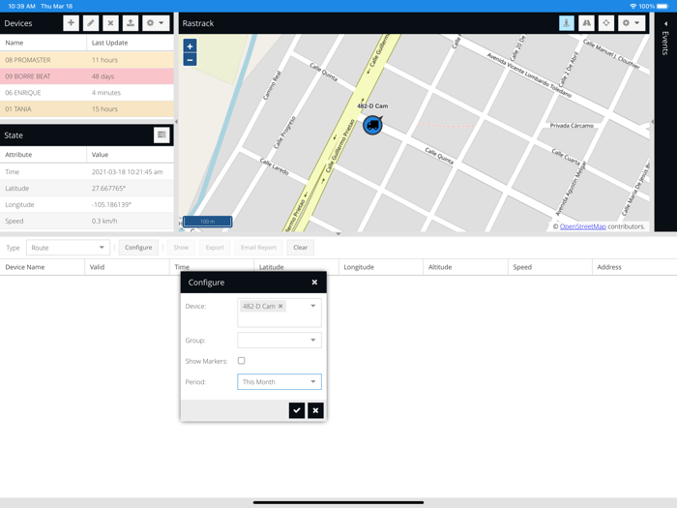This screenshot has width=677, height=508.
Task: Click the Export report button
Action: (215, 248)
